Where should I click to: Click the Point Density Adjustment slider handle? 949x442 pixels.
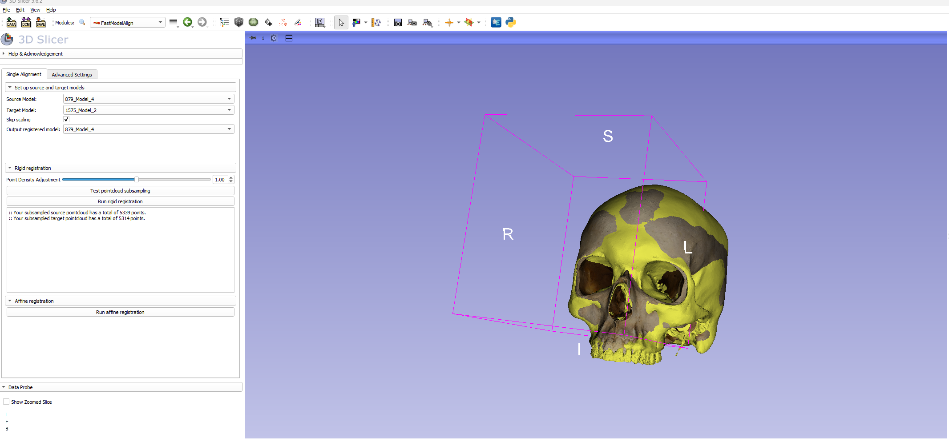137,180
